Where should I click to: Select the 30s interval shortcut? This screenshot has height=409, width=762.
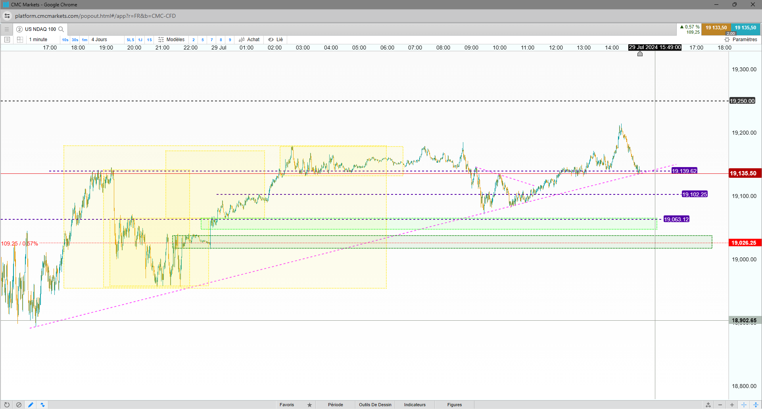click(x=75, y=40)
